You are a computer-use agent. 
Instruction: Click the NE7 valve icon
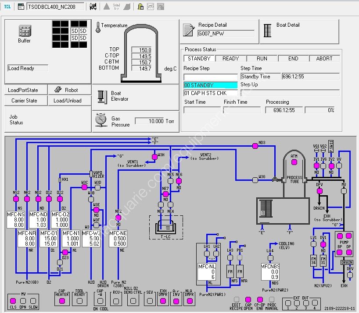tap(165, 194)
